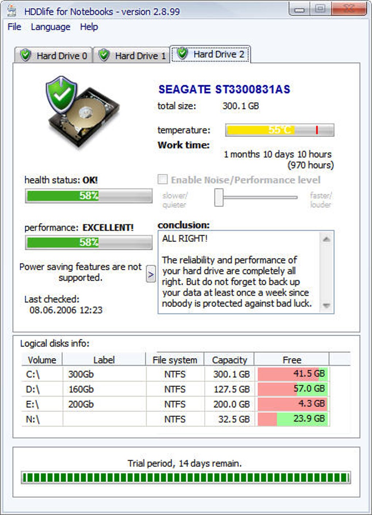This screenshot has height=515, width=372.
Task: Minimize the HDDlife window
Action: tap(300, 9)
